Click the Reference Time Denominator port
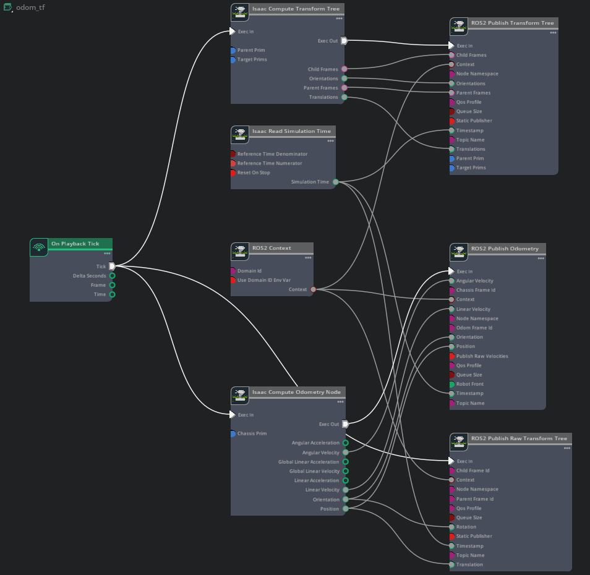 233,154
